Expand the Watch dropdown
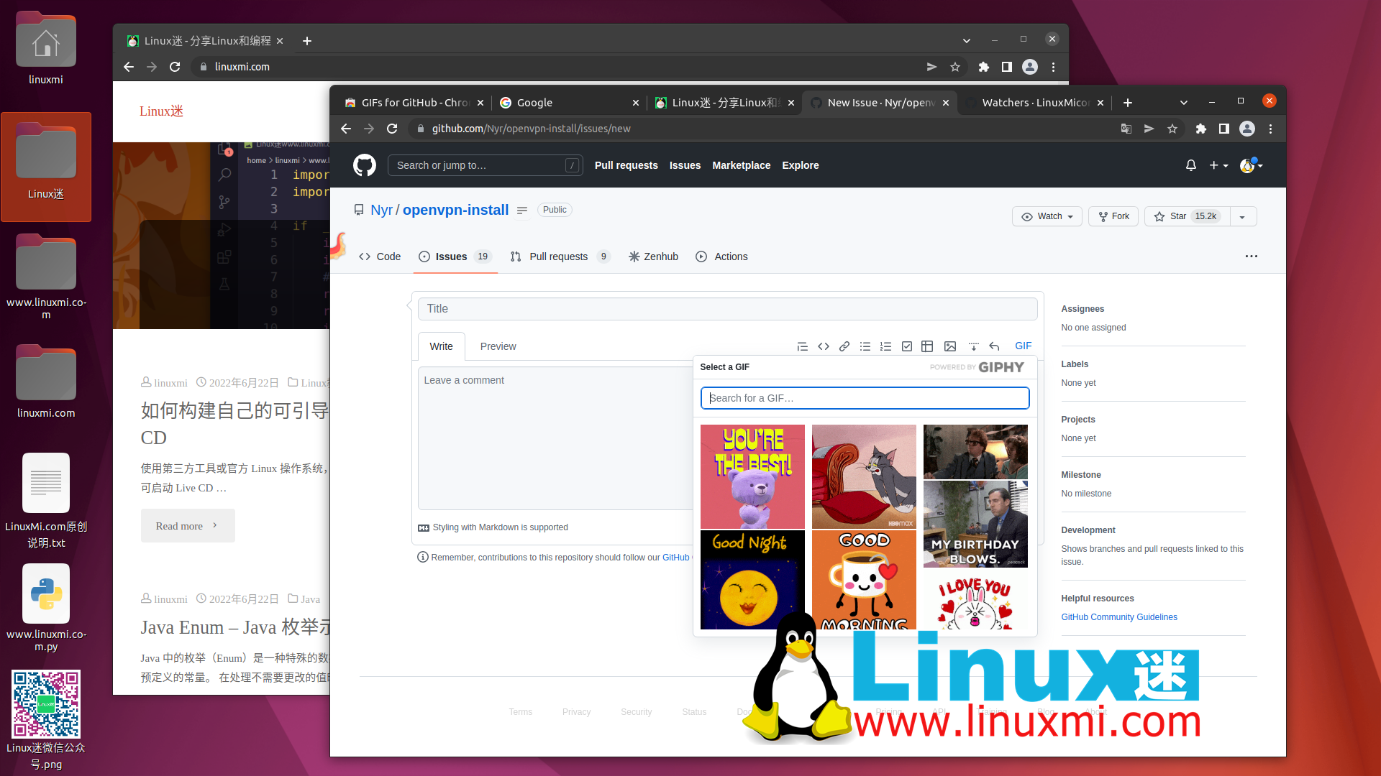This screenshot has width=1381, height=776. coord(1047,216)
